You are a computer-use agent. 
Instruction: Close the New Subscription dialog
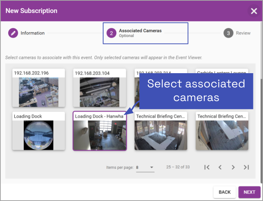[254, 11]
